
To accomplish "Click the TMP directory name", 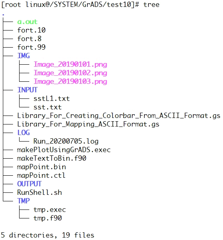I will pos(24,201).
